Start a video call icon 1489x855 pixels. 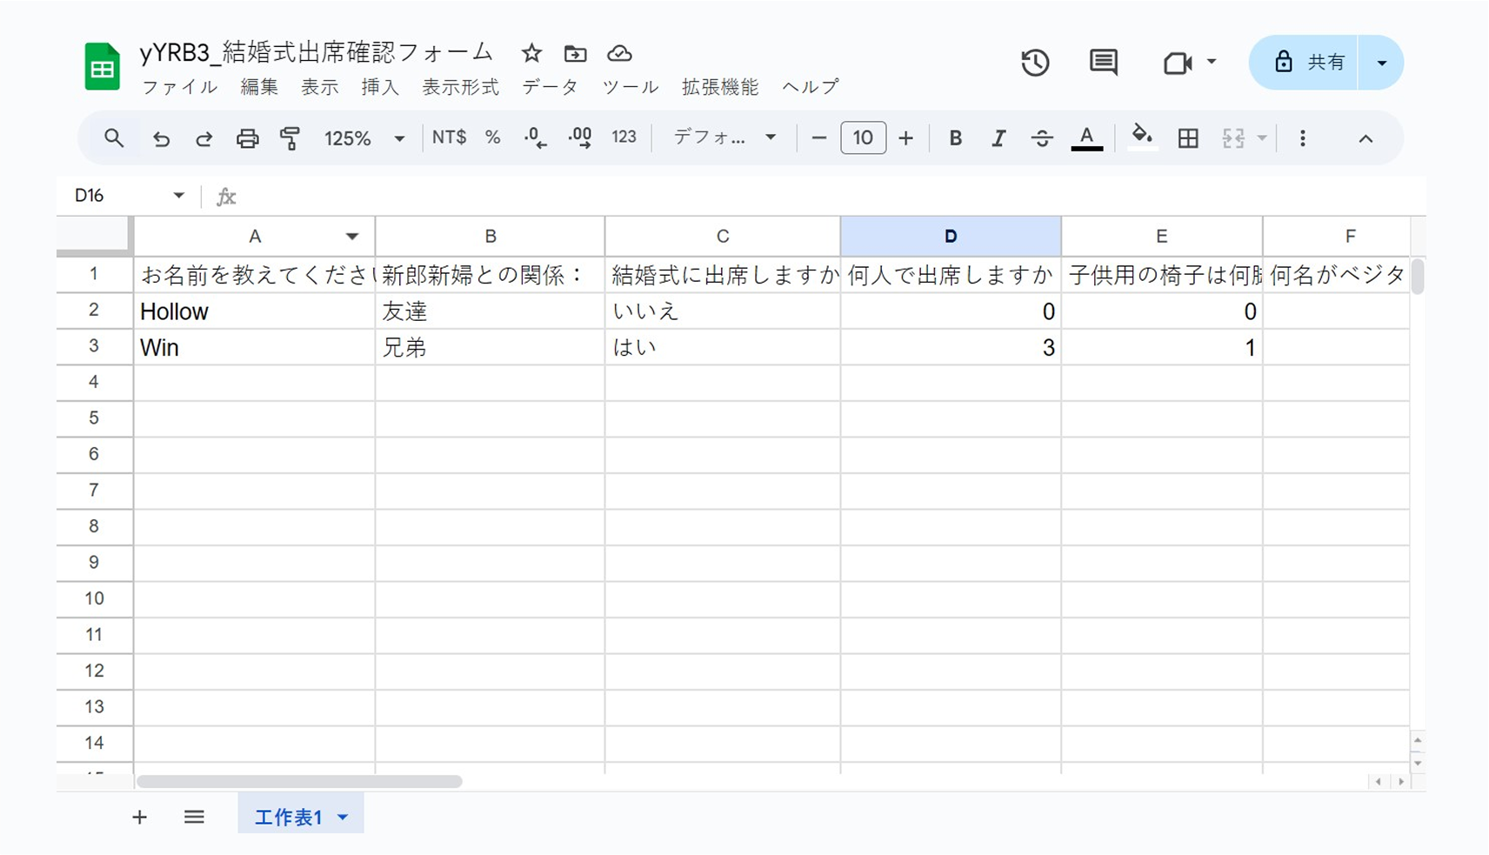tap(1177, 63)
